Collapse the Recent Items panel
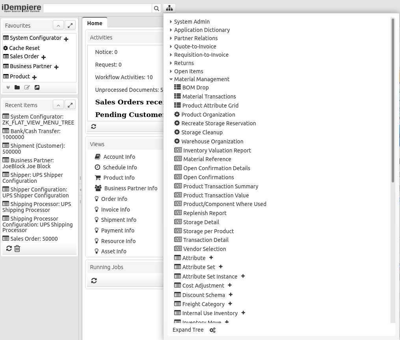This screenshot has width=400, height=340. 58,105
